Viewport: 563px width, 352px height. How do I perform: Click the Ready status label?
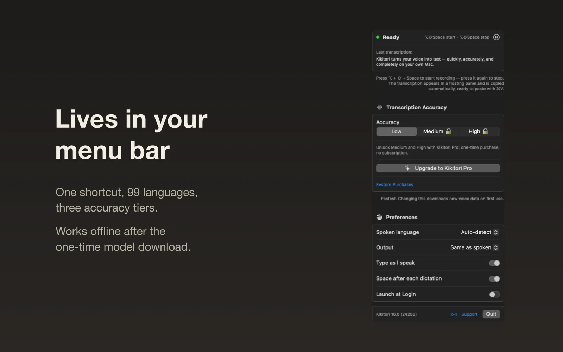coord(391,37)
